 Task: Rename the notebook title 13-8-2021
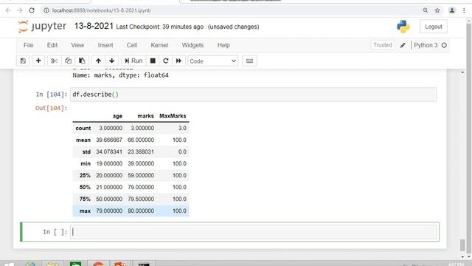pos(94,27)
